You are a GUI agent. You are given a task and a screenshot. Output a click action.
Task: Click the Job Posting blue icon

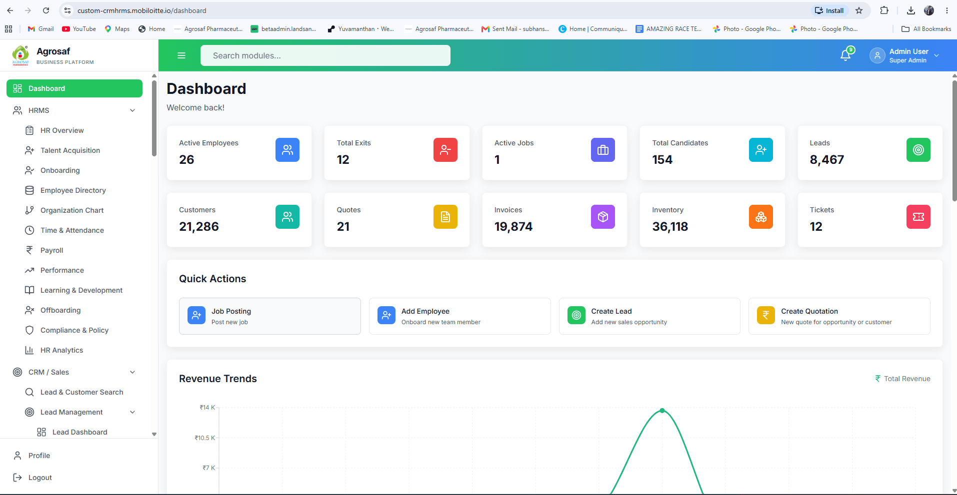[196, 315]
